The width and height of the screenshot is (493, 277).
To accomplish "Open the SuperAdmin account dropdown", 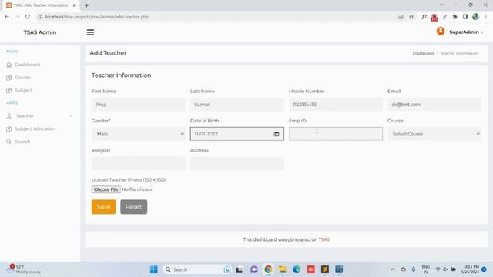I will pyautogui.click(x=466, y=32).
